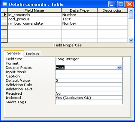Select row selector beside nr_buc_comandate

click(x=4, y=23)
